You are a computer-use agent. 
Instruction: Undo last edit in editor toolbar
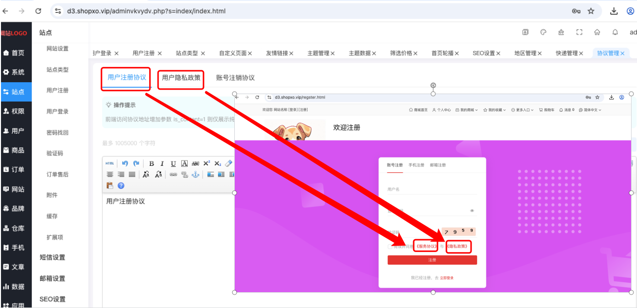(125, 163)
